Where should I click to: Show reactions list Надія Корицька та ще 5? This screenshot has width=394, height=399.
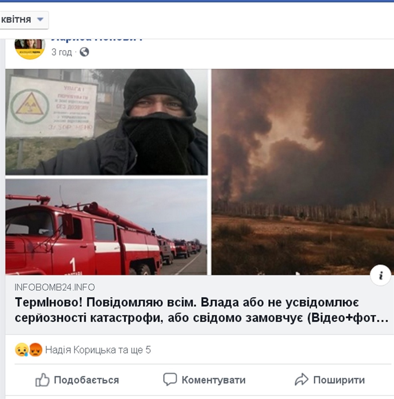98,350
